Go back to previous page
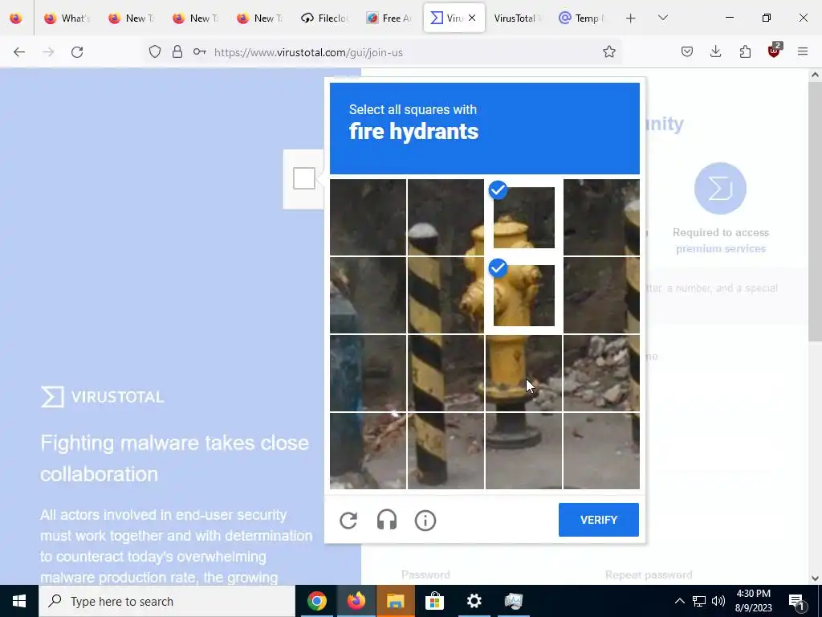This screenshot has height=617, width=822. pyautogui.click(x=19, y=52)
